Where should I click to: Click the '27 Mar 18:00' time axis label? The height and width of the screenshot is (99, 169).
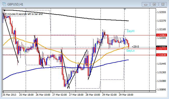pyautogui.click(x=76, y=95)
